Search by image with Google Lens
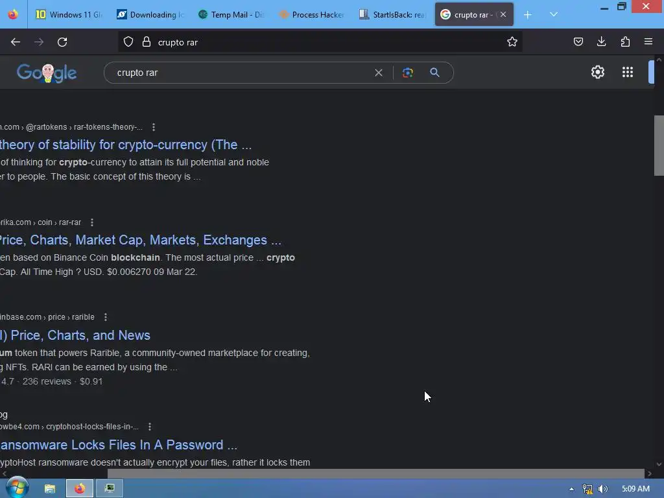 click(x=408, y=73)
